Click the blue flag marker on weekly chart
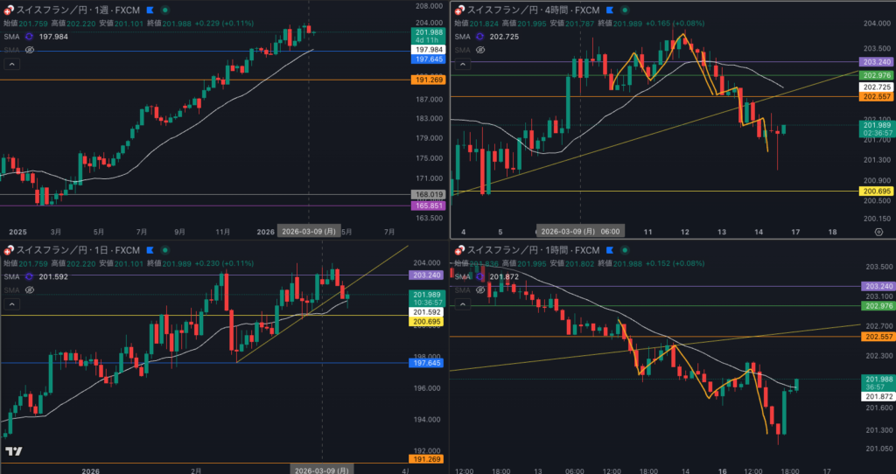This screenshot has height=474, width=896. (150, 10)
